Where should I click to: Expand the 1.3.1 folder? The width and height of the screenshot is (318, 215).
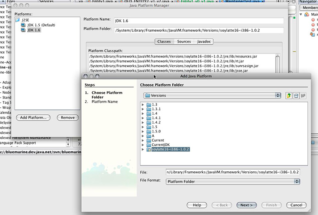coord(143,109)
